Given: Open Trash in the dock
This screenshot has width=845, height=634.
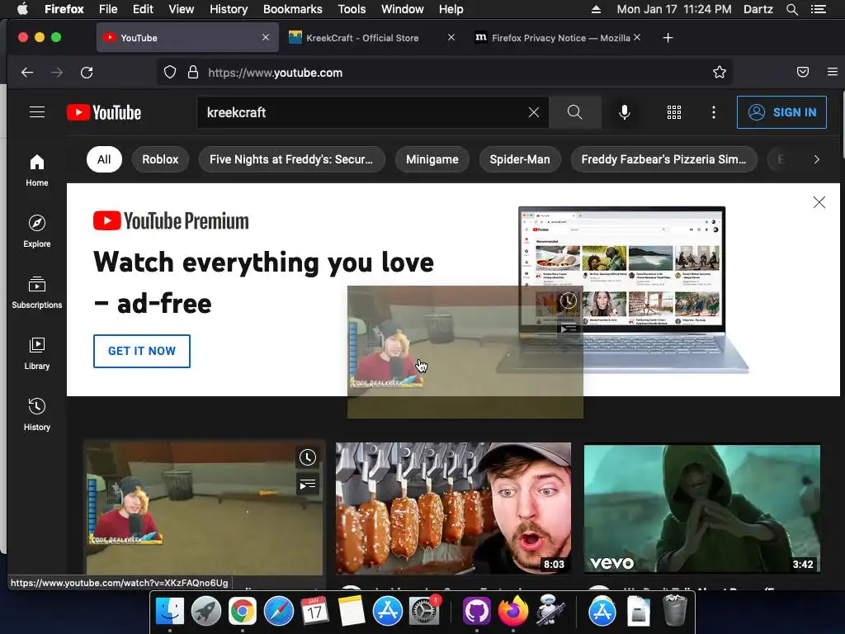Looking at the screenshot, I should (675, 610).
